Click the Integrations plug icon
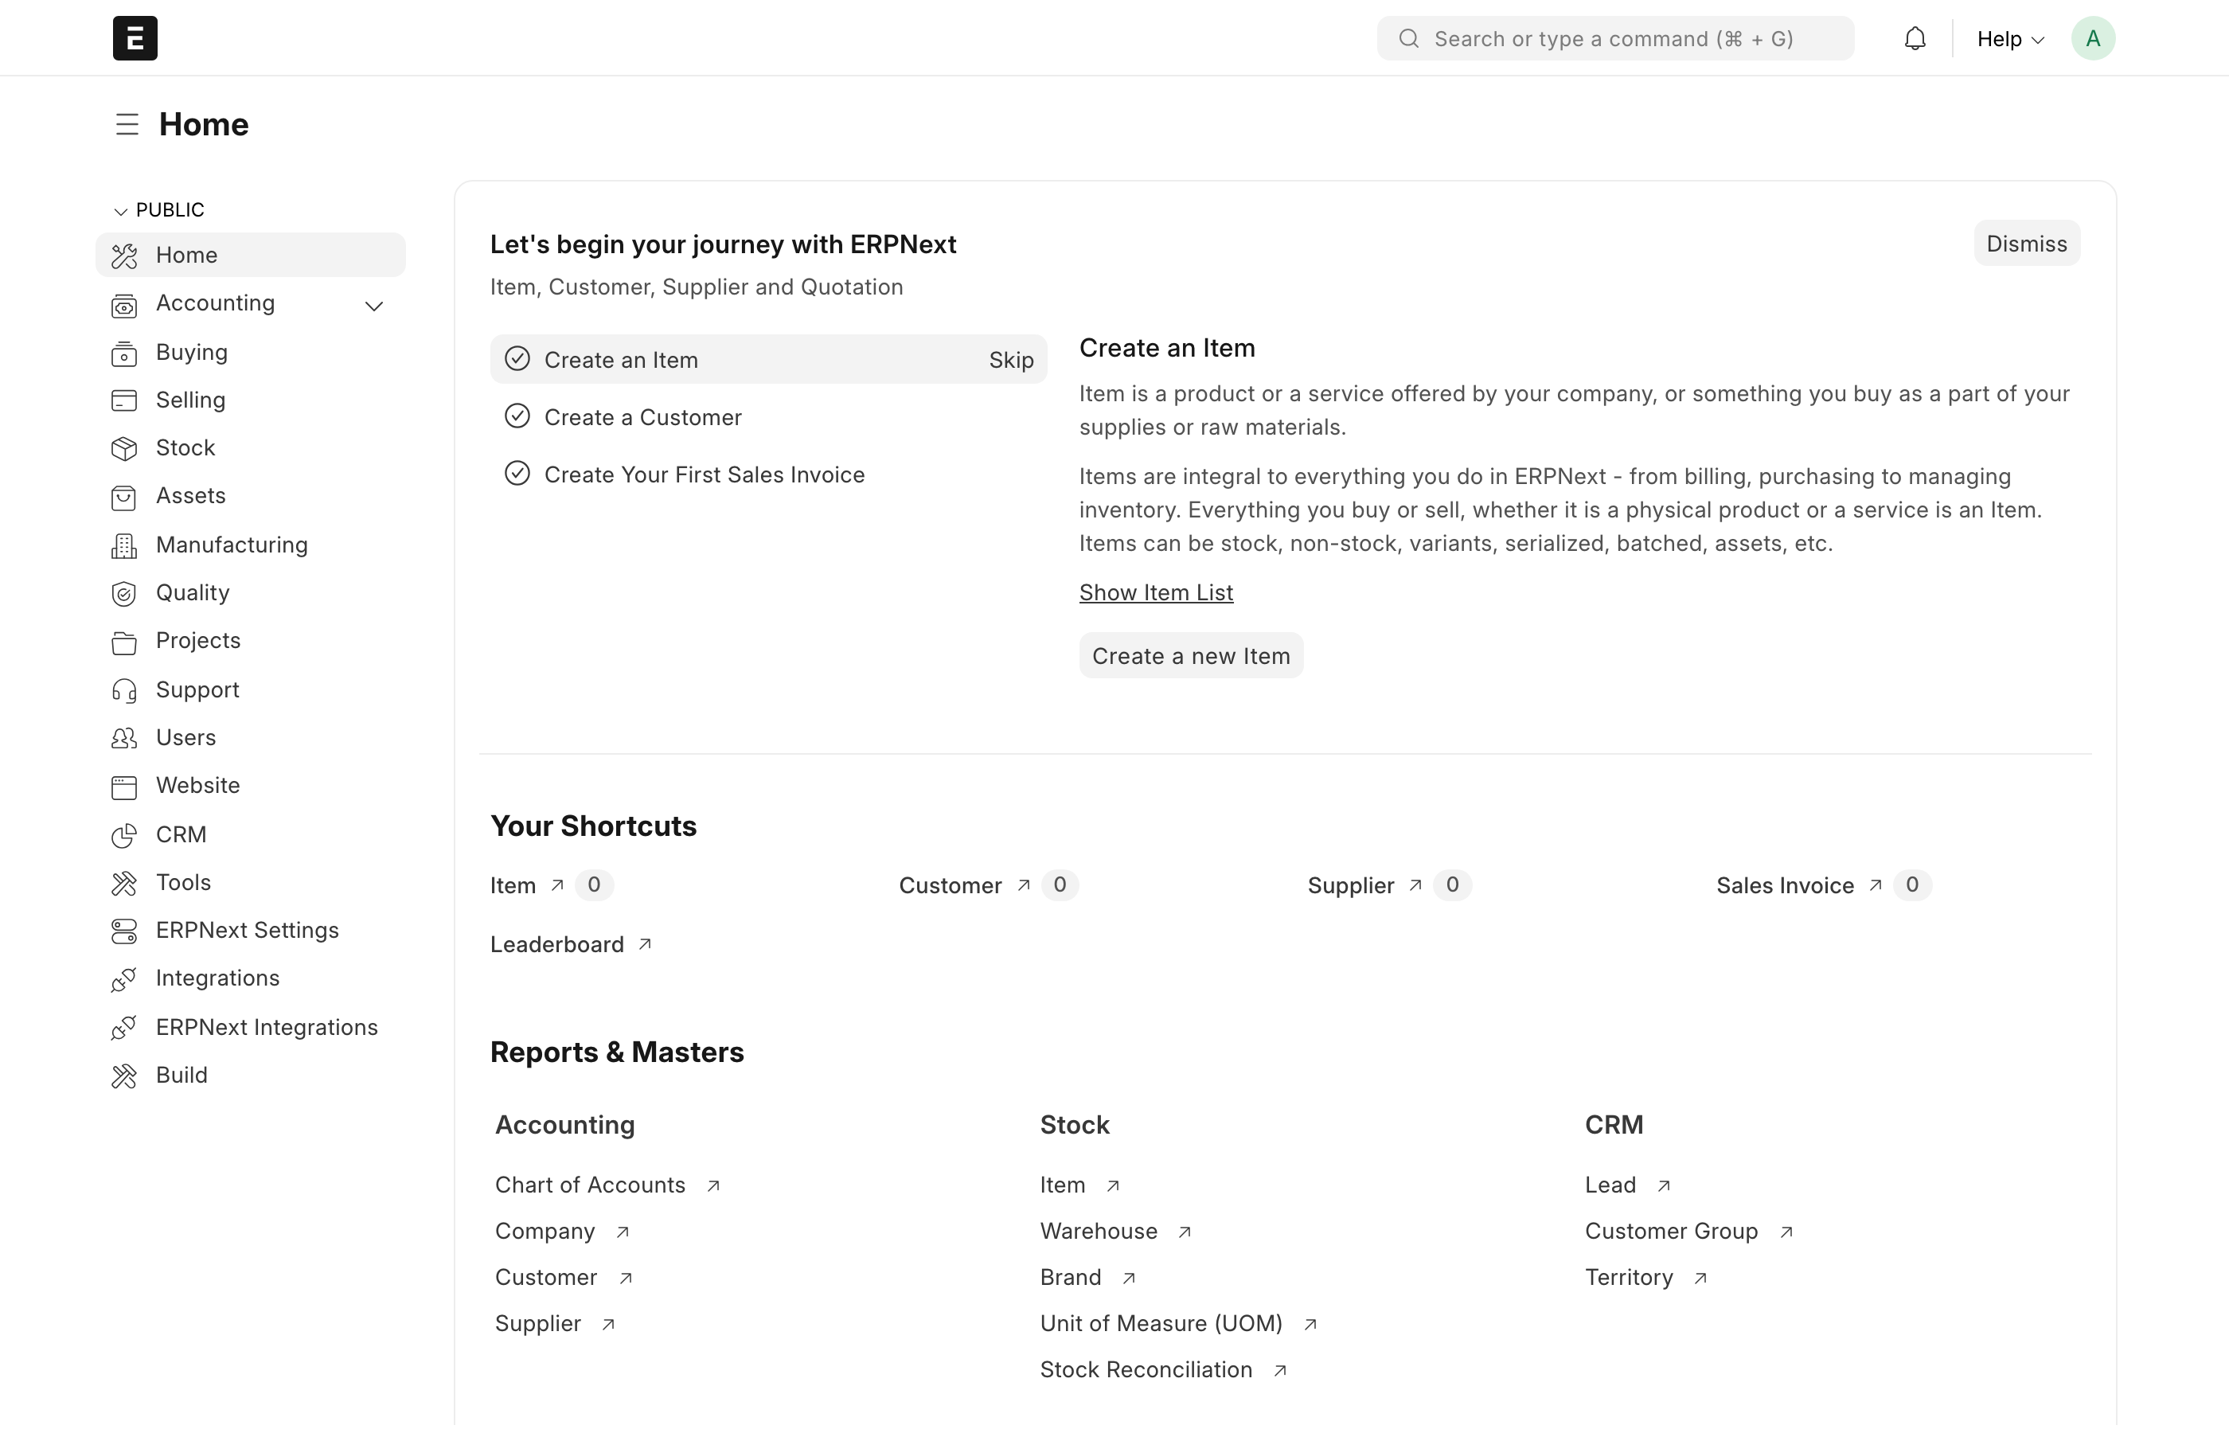 123,980
